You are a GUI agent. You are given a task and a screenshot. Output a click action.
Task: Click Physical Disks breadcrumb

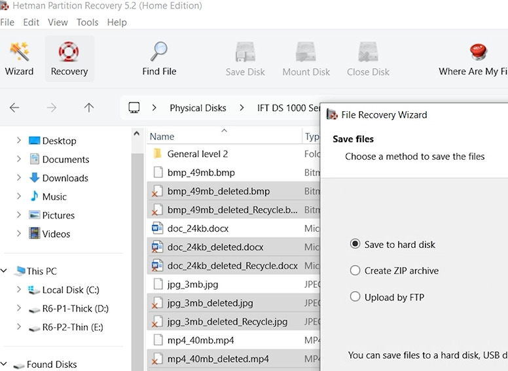[198, 108]
